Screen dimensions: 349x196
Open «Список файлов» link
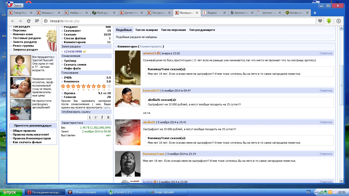coord(75,38)
